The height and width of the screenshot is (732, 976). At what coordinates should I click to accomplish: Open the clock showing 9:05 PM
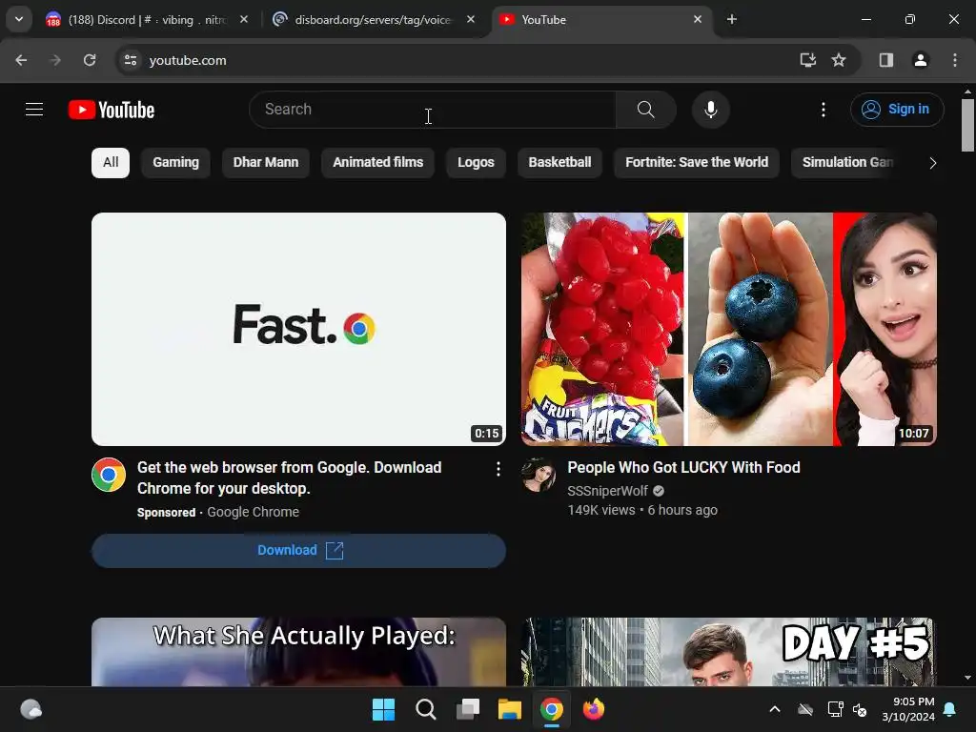(908, 709)
